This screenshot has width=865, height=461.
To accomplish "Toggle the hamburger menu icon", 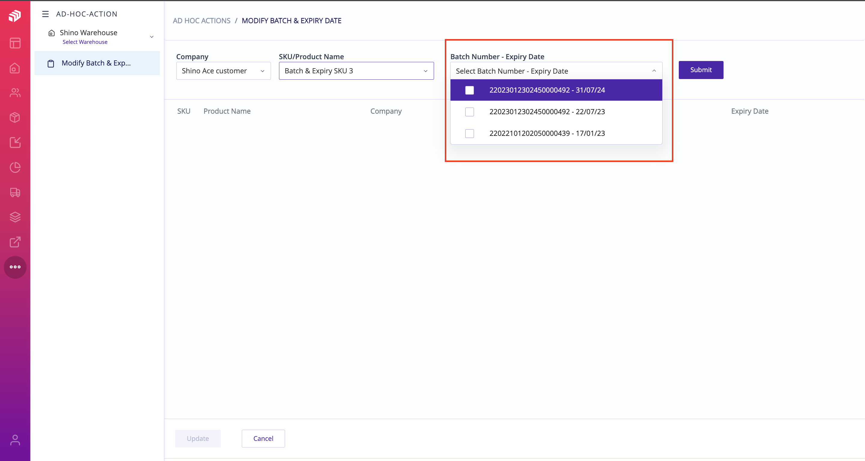I will pyautogui.click(x=45, y=14).
